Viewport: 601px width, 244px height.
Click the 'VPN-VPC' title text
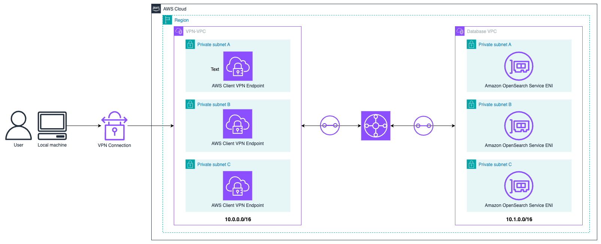[196, 31]
